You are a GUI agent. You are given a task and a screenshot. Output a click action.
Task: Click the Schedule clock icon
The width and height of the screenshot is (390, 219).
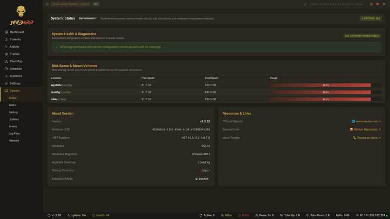click(x=6, y=69)
